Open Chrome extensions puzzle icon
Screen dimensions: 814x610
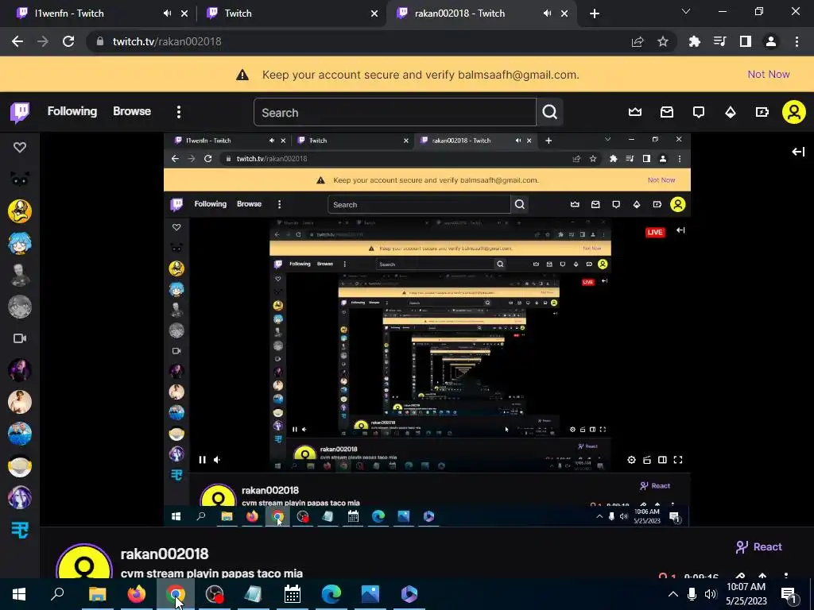pyautogui.click(x=694, y=41)
